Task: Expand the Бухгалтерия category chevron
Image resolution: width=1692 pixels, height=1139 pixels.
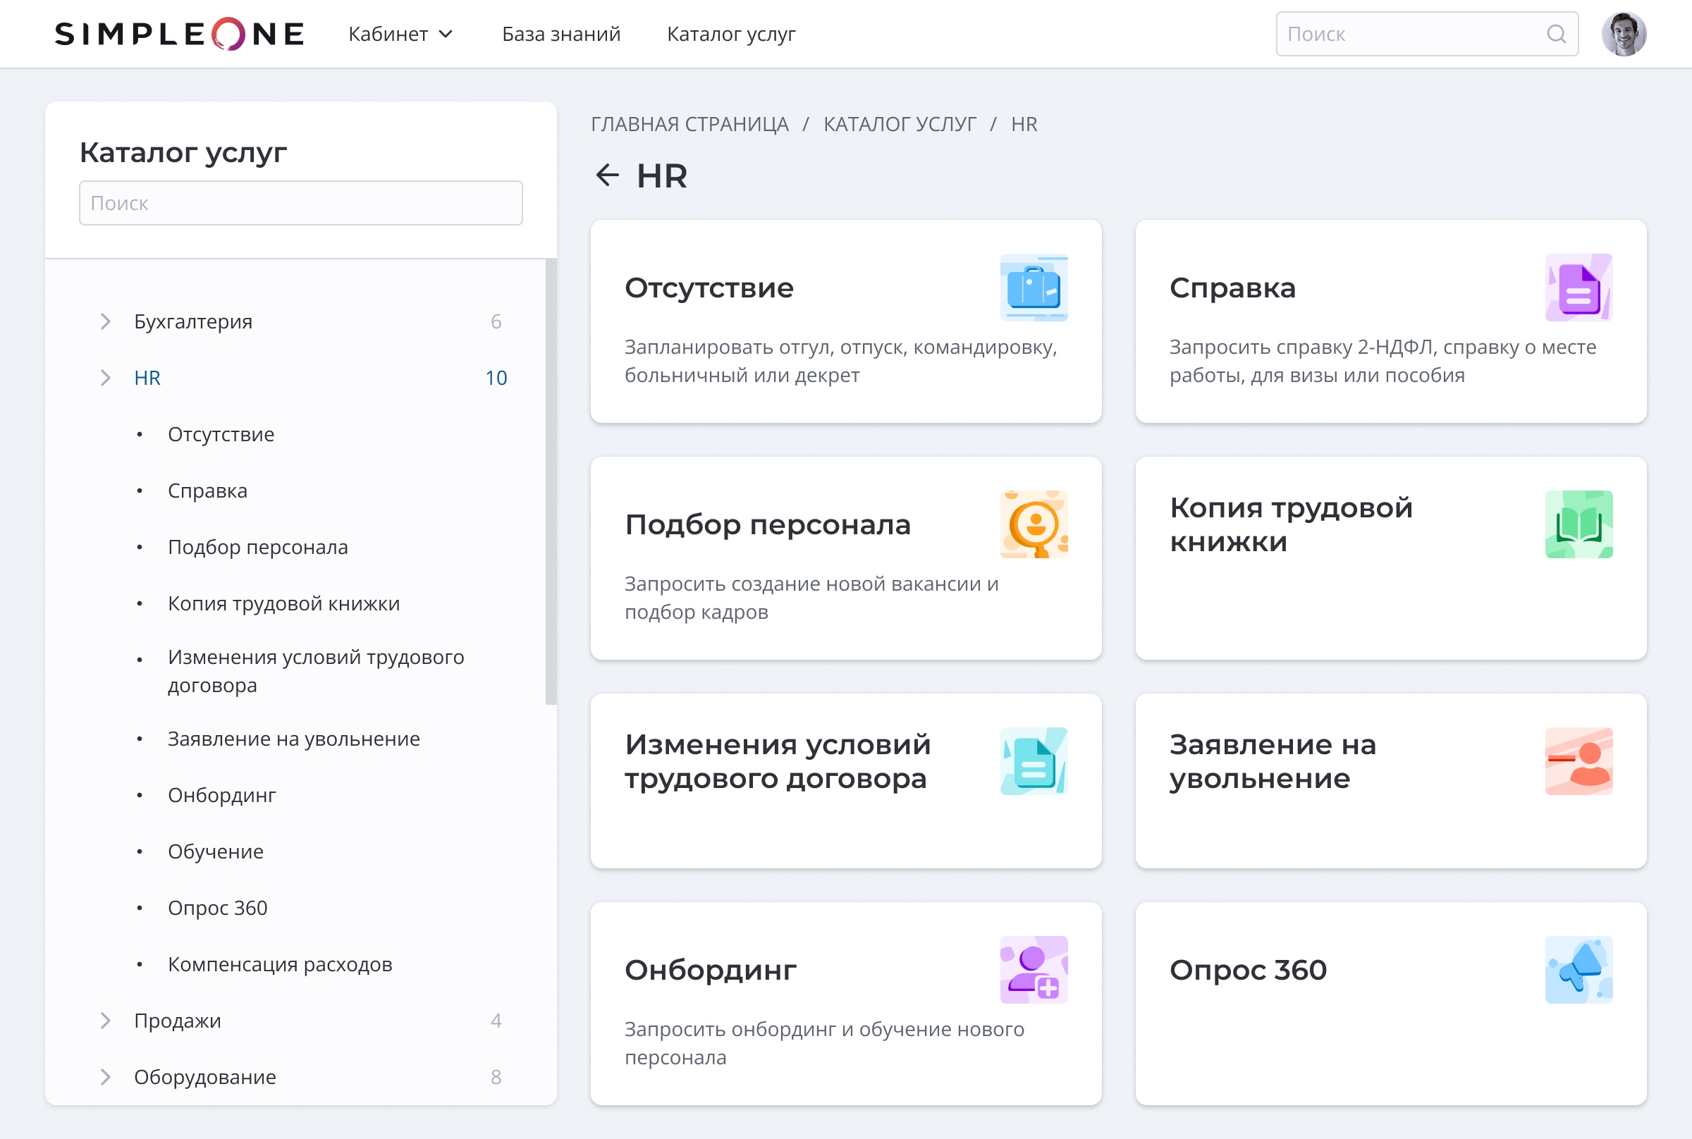Action: tap(105, 321)
